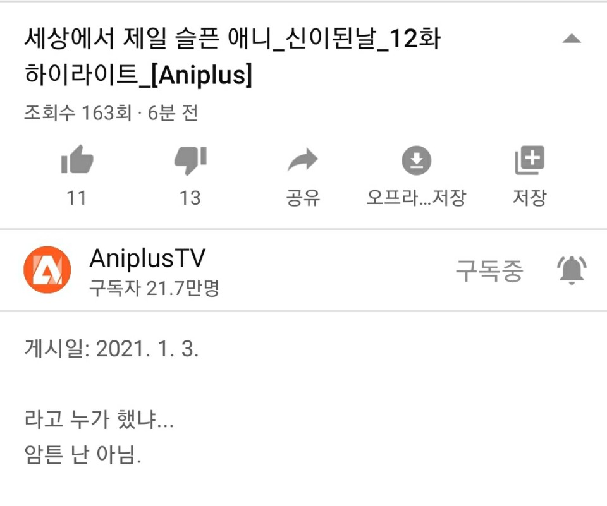
Task: Collapse the description with the up arrow
Action: [x=572, y=39]
